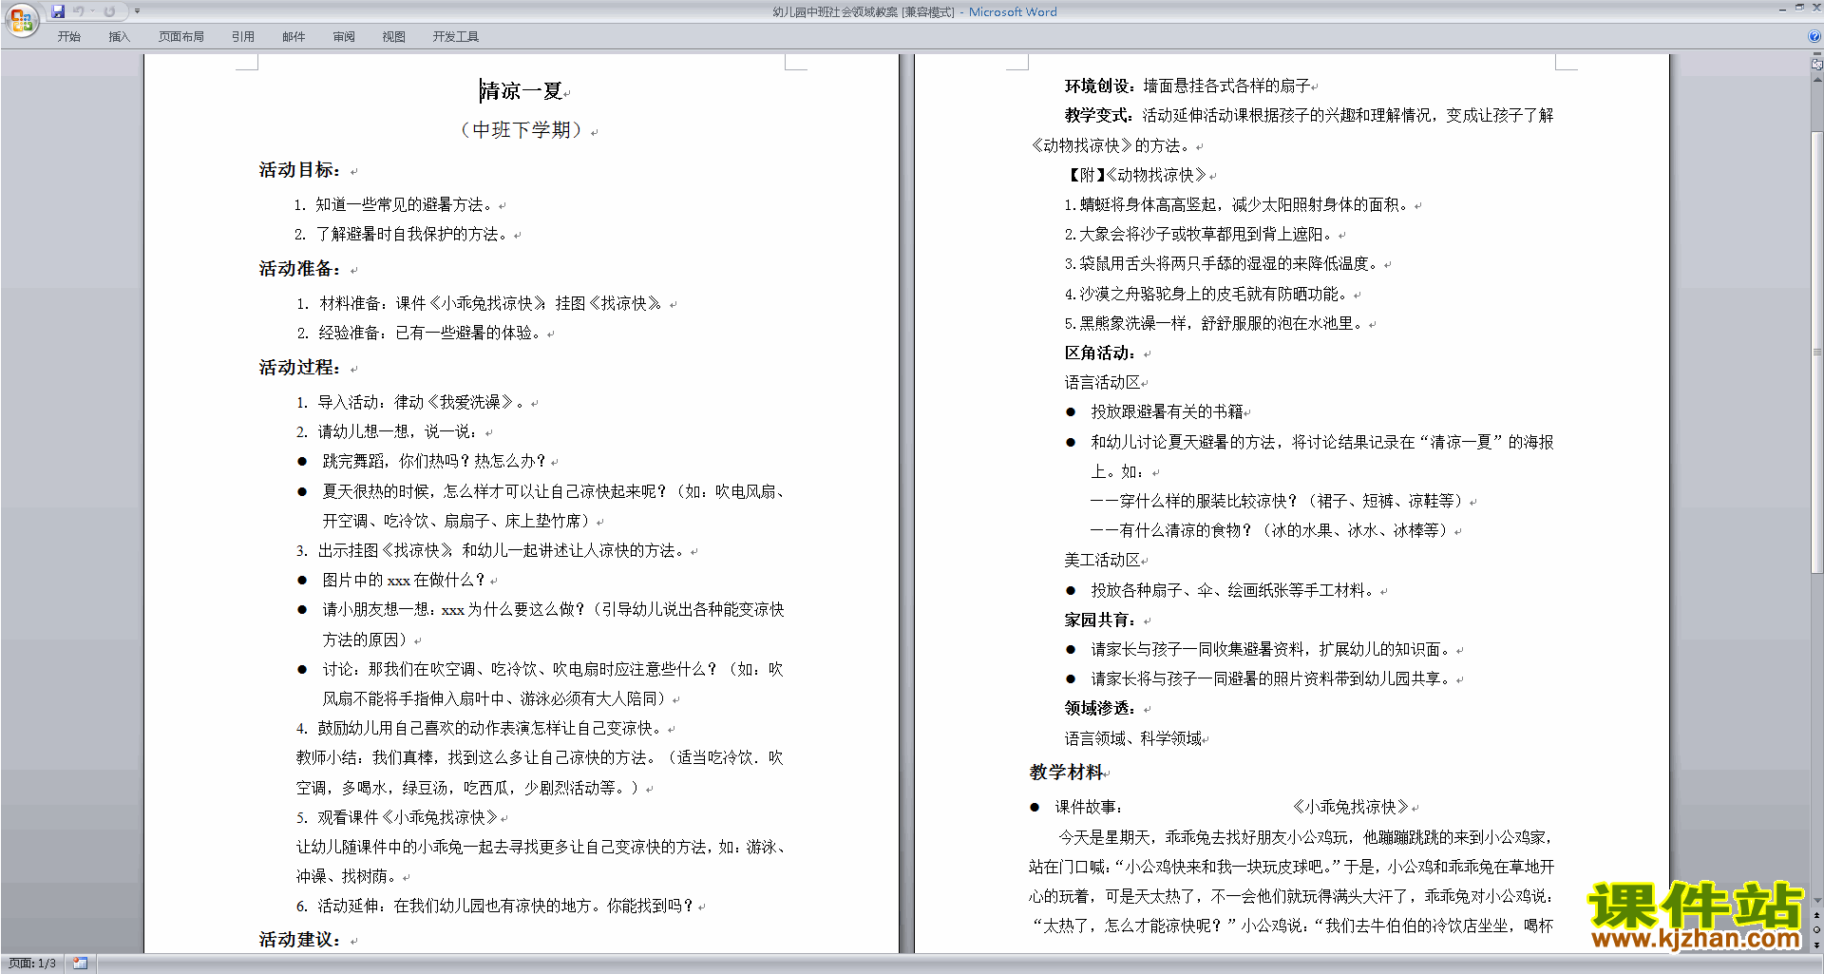Click heading 活动建议：
Image resolution: width=1824 pixels, height=974 pixels.
300,940
